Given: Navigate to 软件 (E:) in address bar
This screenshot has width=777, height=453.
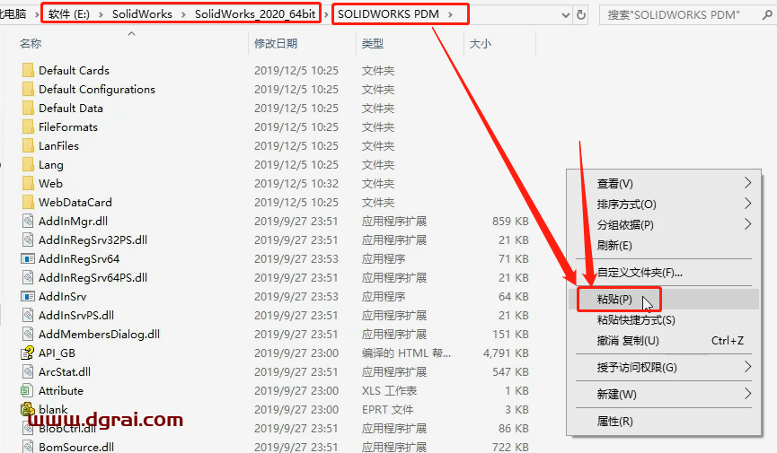Looking at the screenshot, I should pyautogui.click(x=69, y=14).
